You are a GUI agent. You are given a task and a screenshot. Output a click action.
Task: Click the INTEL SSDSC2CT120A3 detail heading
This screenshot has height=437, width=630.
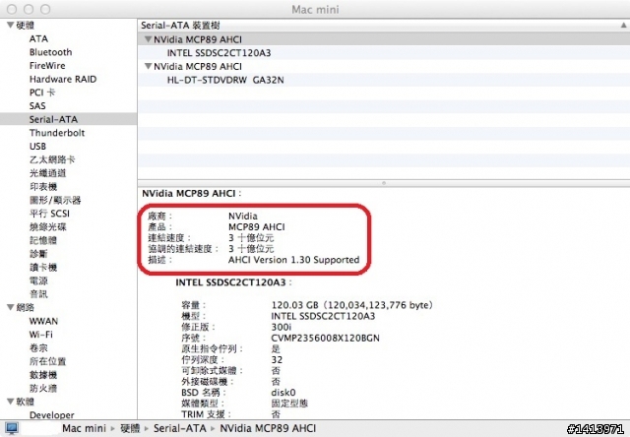pyautogui.click(x=230, y=282)
